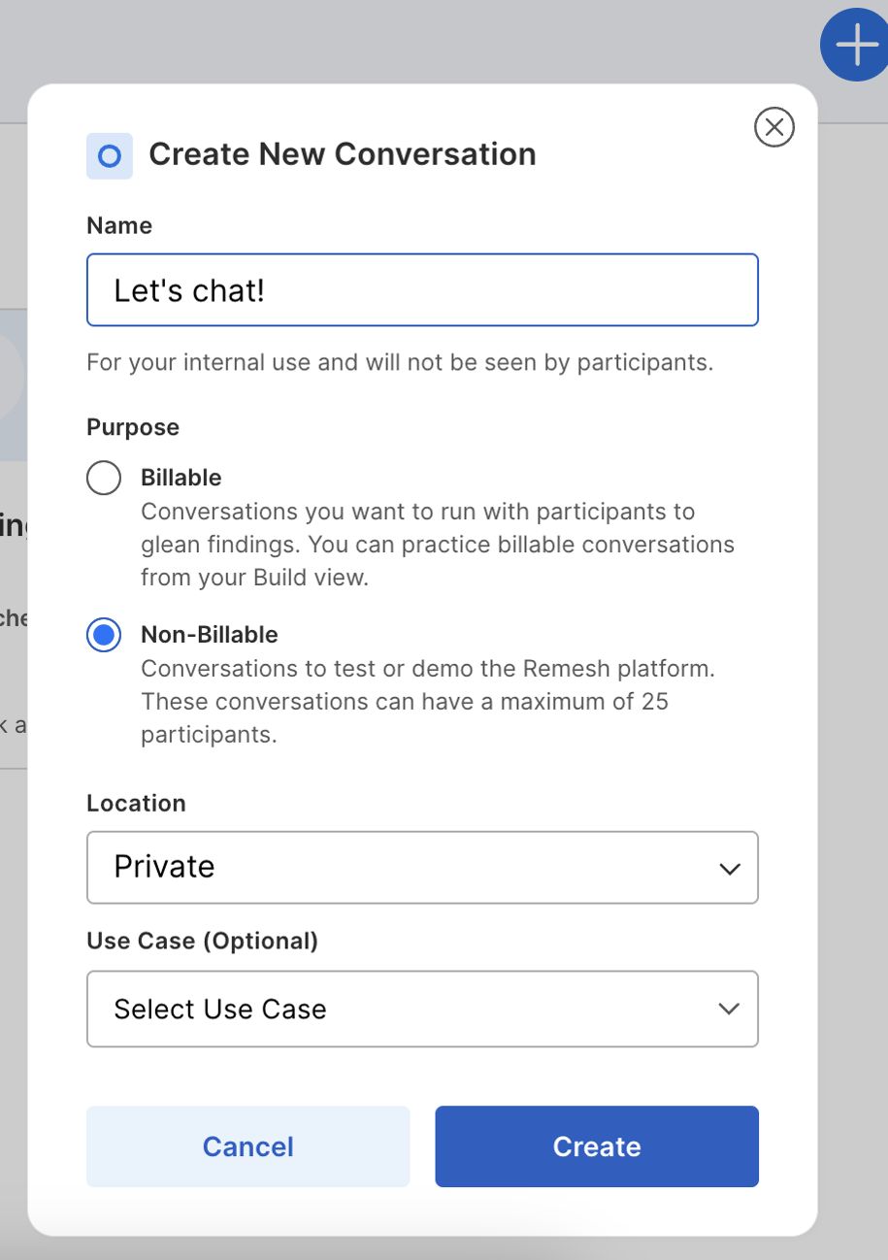888x1260 pixels.
Task: Click the Location field label
Action: (x=136, y=804)
